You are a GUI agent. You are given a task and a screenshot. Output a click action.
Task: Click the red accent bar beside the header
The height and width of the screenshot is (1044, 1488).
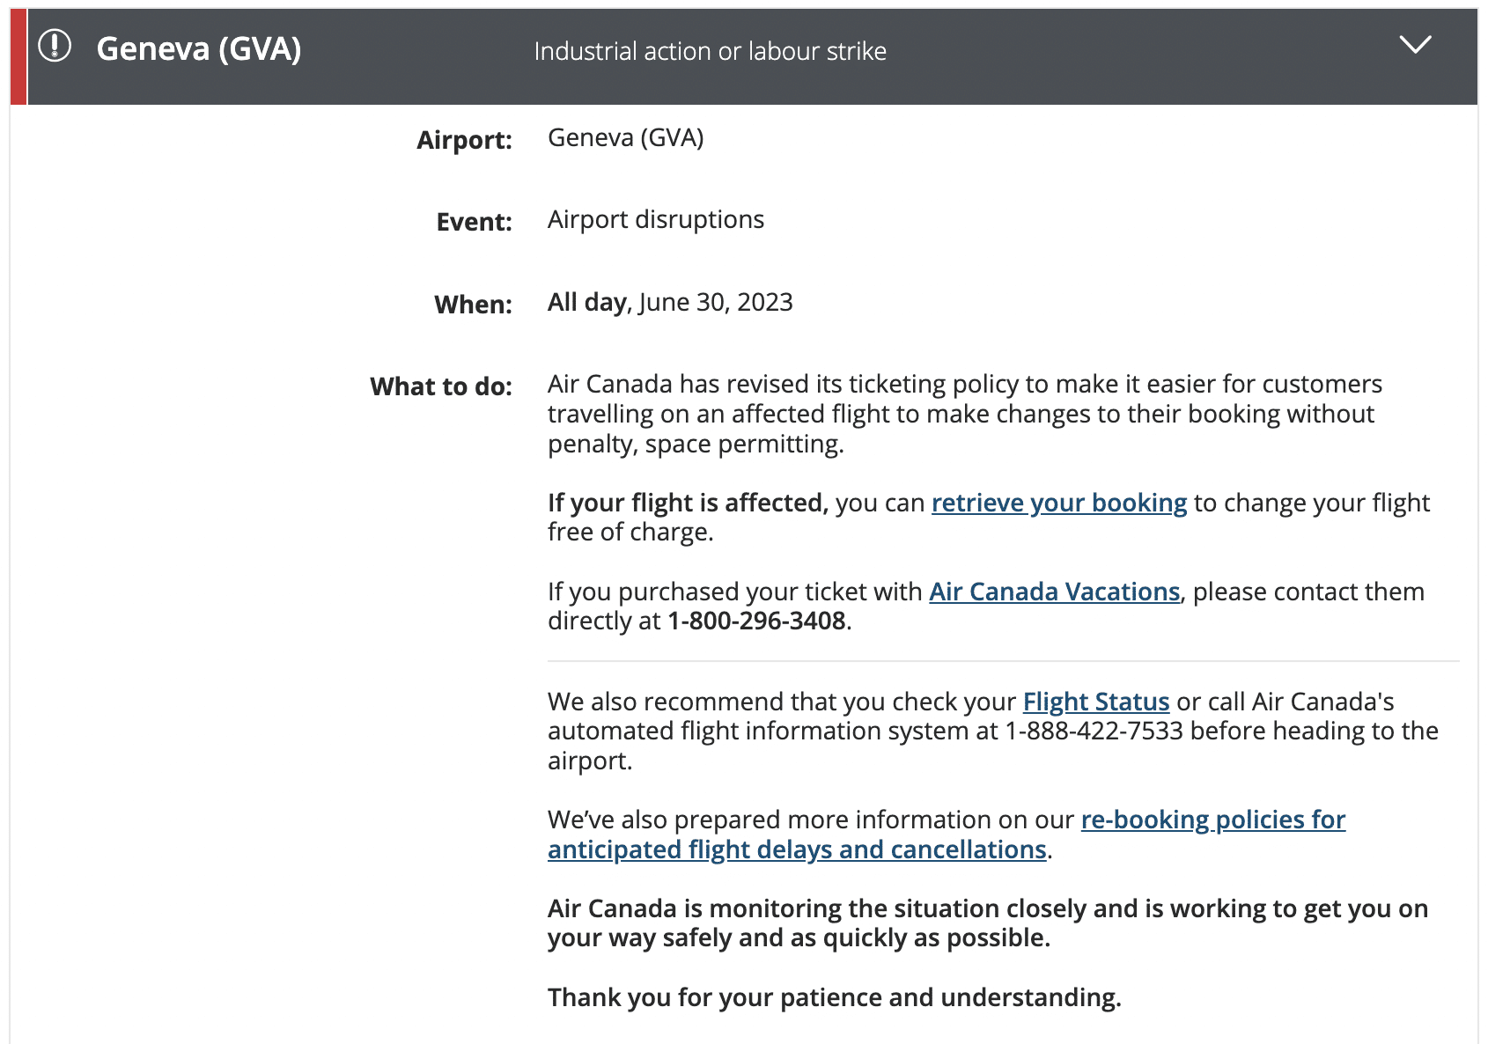point(18,56)
